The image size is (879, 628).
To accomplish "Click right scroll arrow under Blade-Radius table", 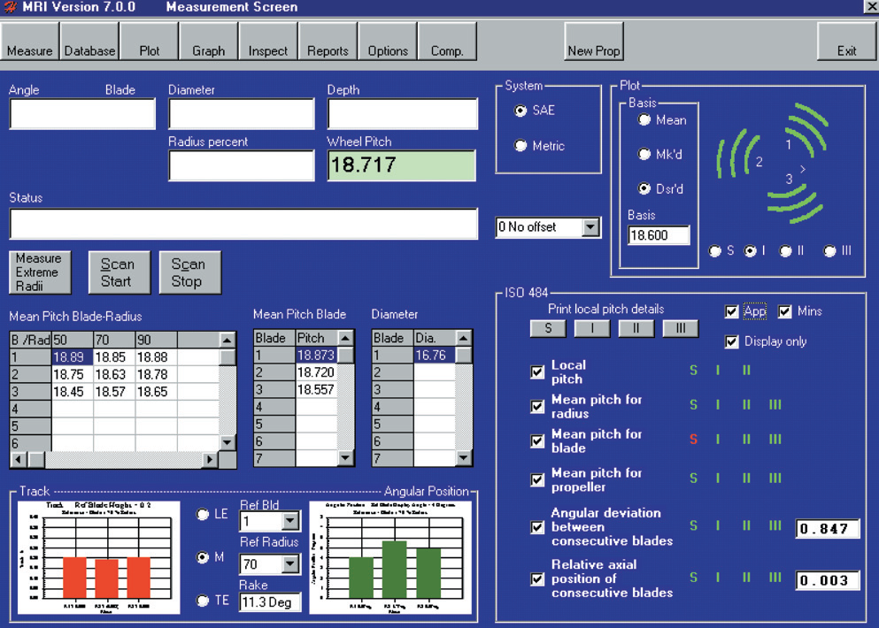I will click(x=210, y=459).
